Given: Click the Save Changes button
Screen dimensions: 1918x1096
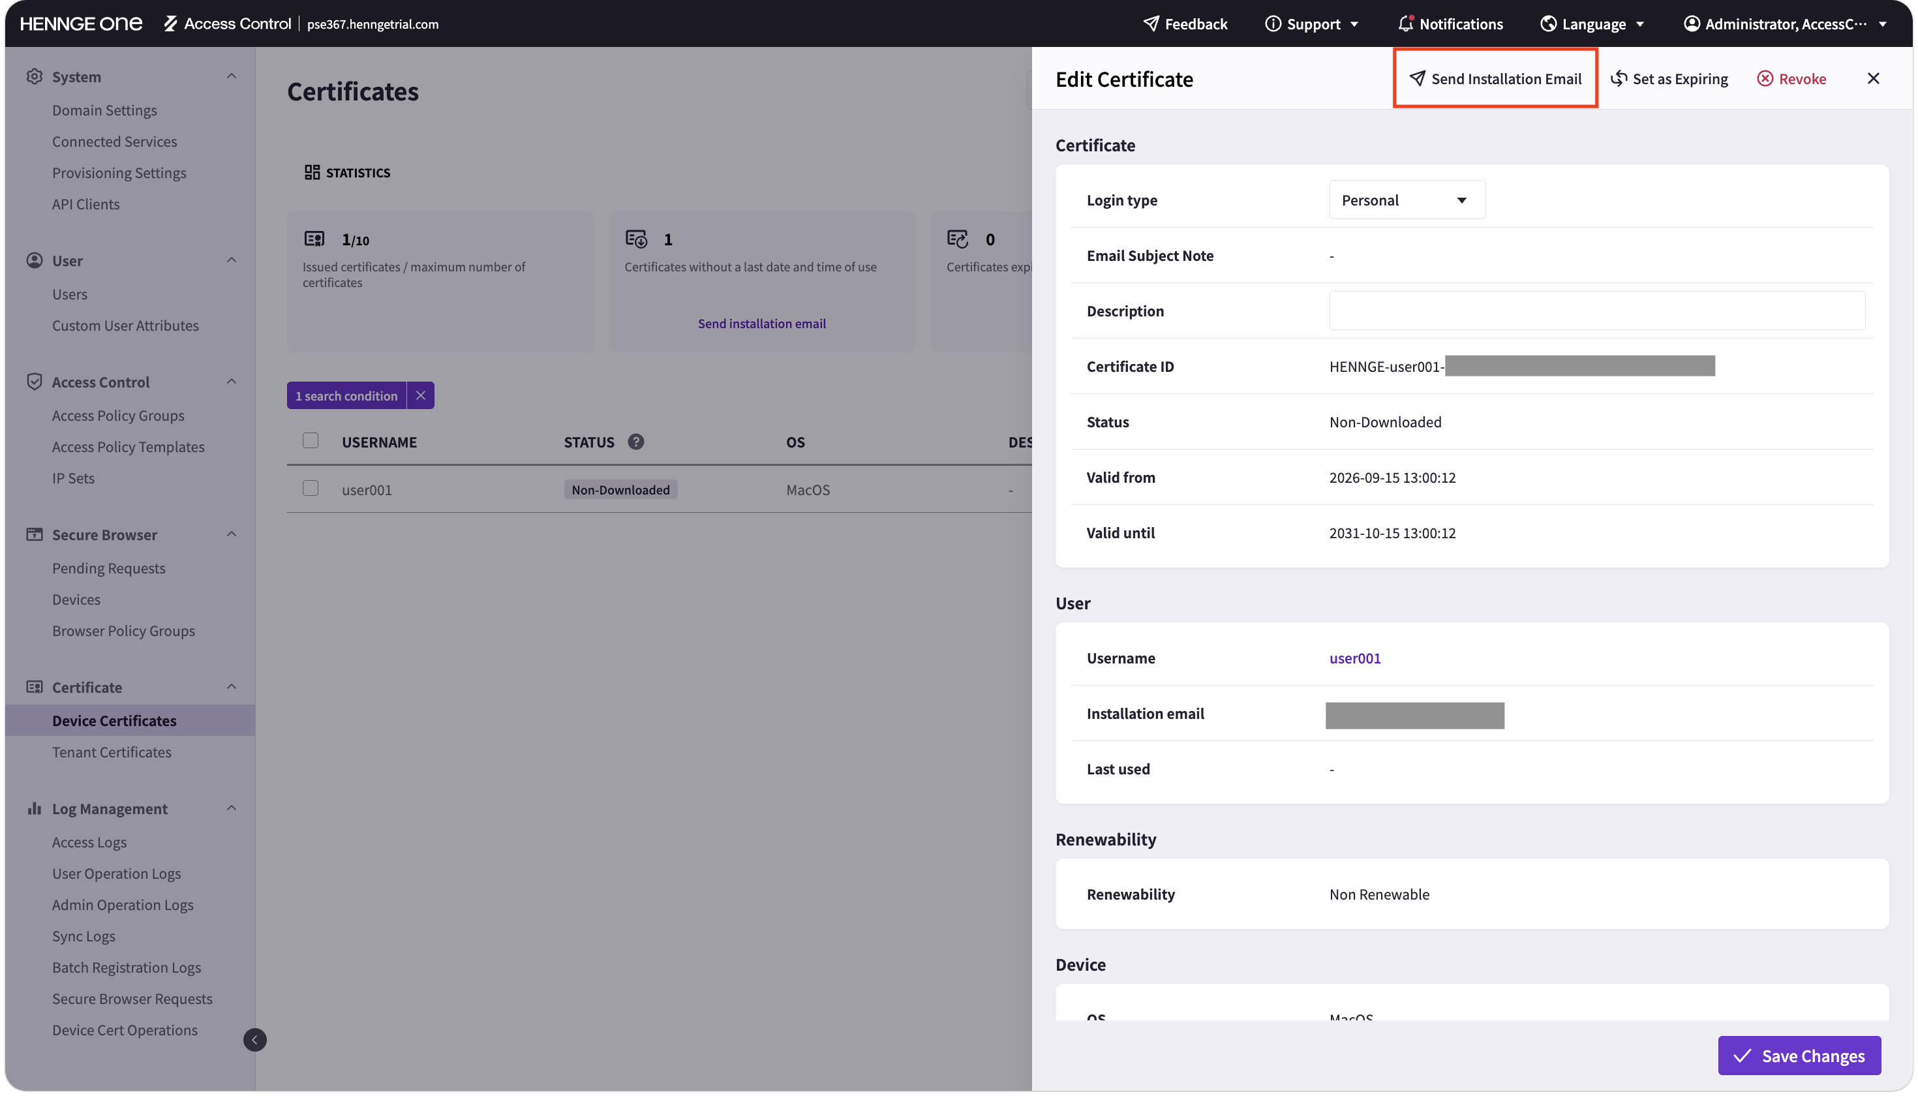Looking at the screenshot, I should [1799, 1056].
